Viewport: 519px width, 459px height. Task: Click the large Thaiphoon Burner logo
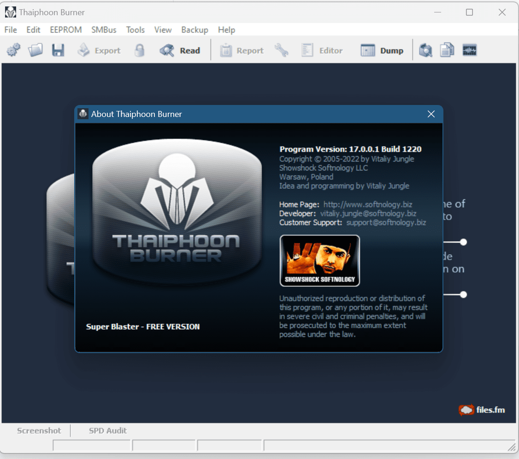[x=177, y=212]
